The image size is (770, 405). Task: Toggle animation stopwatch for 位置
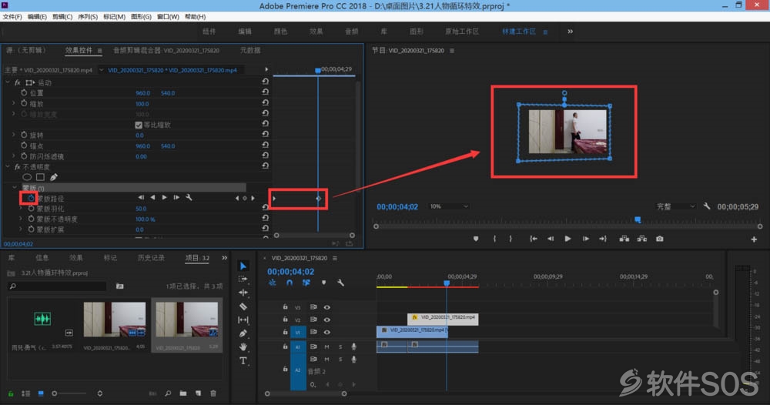point(24,93)
